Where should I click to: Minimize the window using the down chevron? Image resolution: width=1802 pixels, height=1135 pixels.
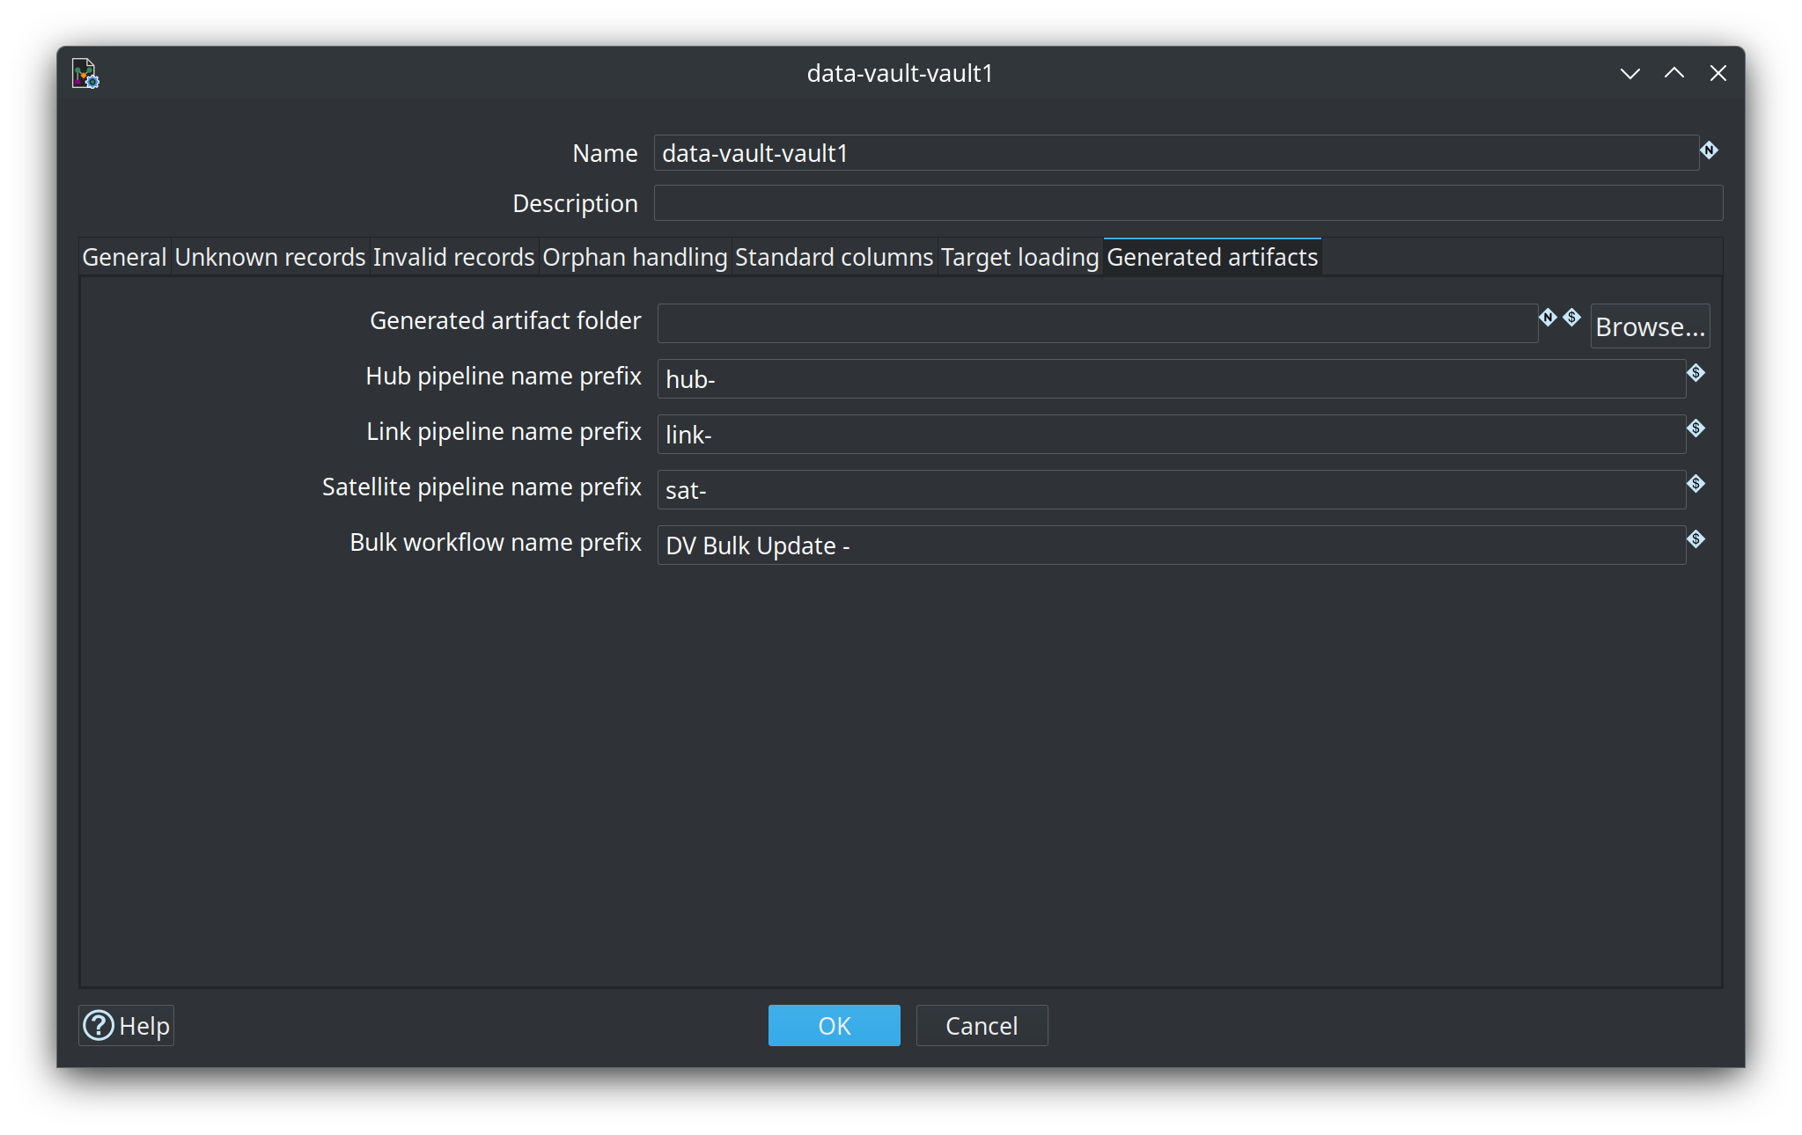pyautogui.click(x=1629, y=74)
